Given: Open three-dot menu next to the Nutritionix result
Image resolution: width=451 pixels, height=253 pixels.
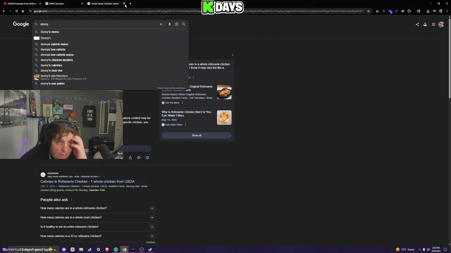Looking at the screenshot, I should click(104, 176).
